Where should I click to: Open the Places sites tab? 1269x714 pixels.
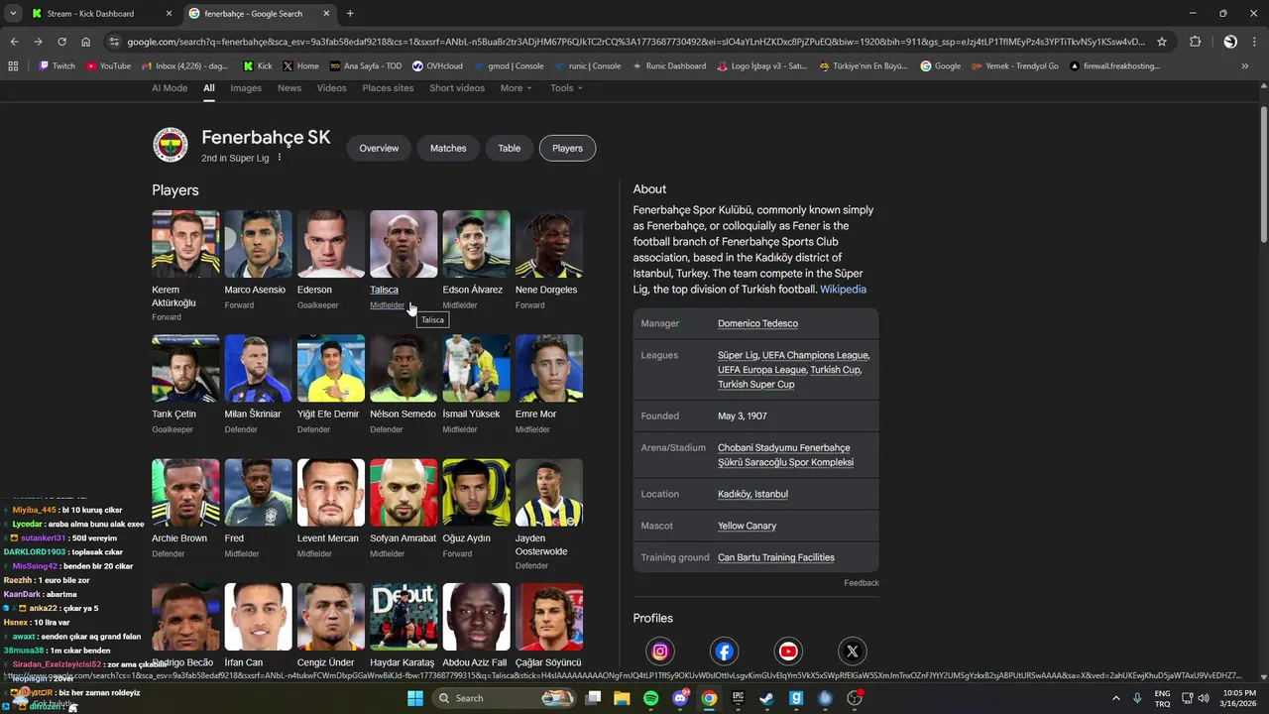pos(388,88)
